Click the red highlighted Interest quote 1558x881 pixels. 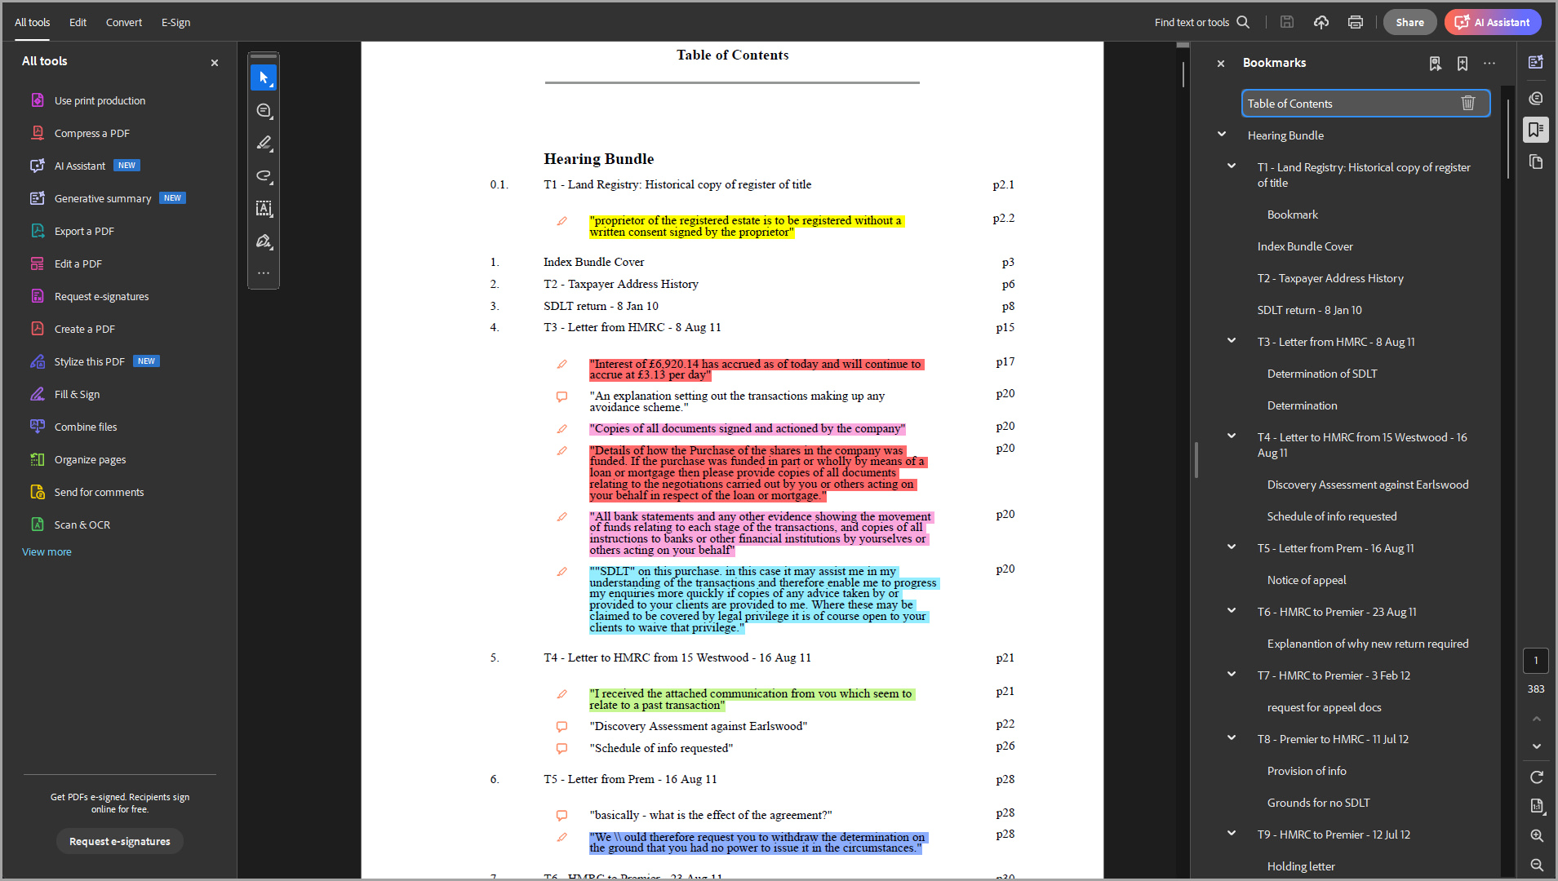tap(756, 370)
